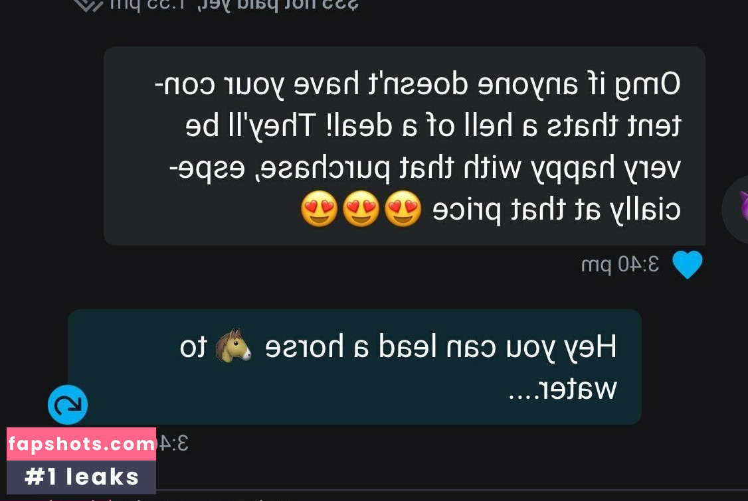Viewport: 748px width, 501px height.
Task: Click the word 'Omg' in the first message
Action: [647, 86]
